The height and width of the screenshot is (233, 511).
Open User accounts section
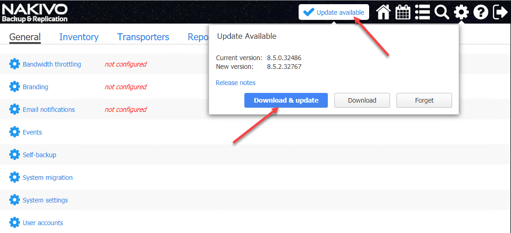[43, 223]
